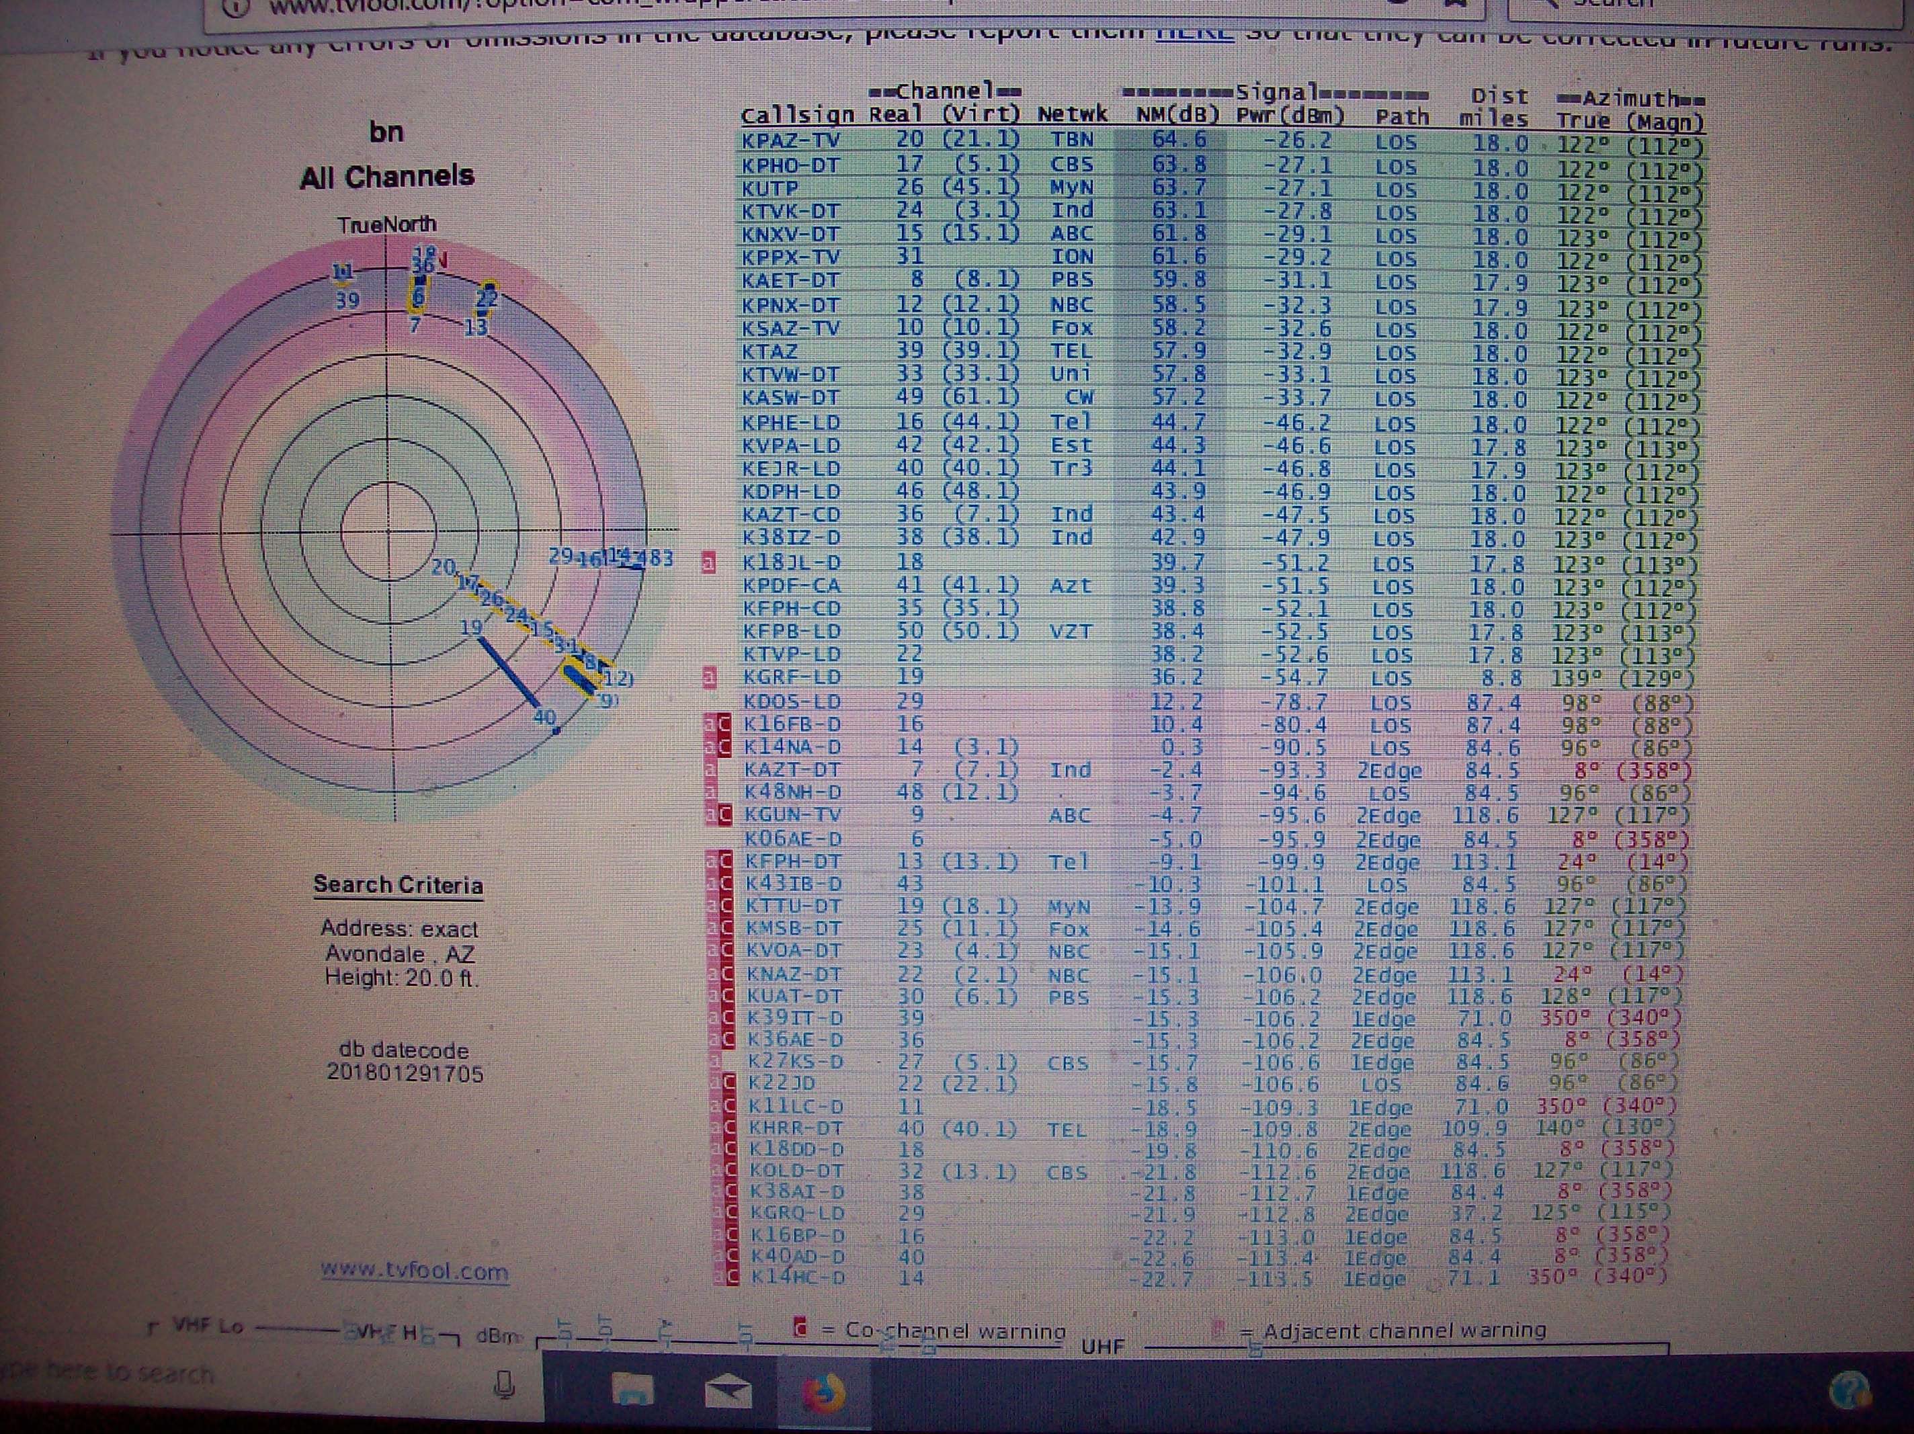
Task: Click the KDOS-LD callsign
Action: [x=792, y=702]
